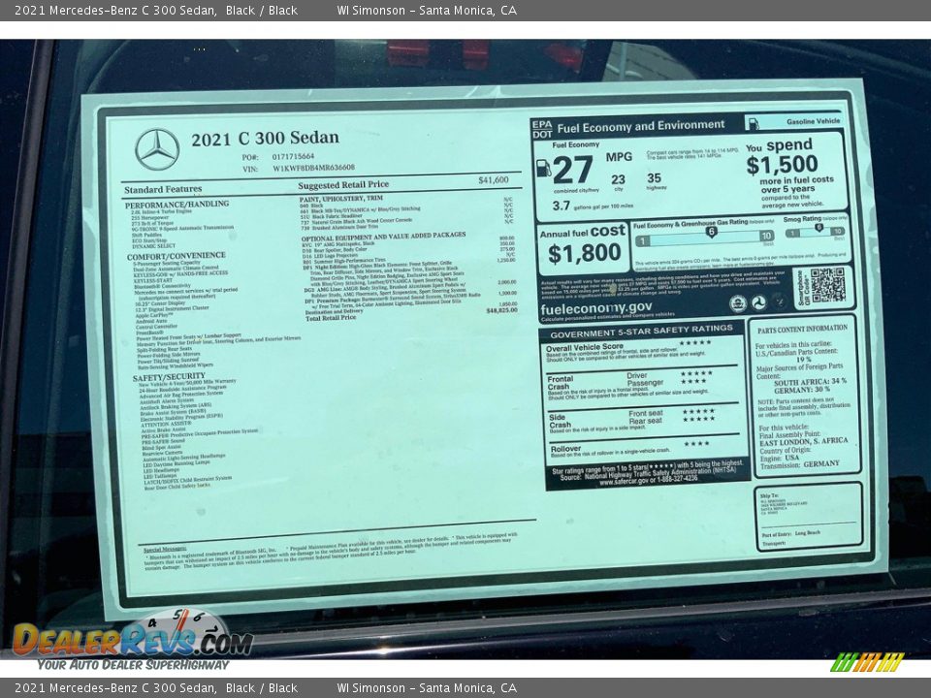
Task: Click the EPA certification seal icon
Action: click(x=737, y=301)
